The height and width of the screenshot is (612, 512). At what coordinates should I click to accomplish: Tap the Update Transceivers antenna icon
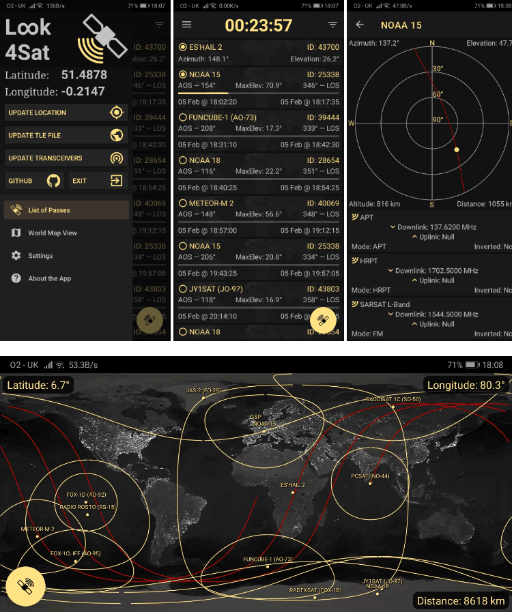116,158
